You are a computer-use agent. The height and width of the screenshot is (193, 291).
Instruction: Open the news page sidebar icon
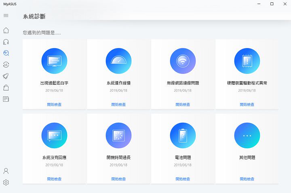[6, 99]
